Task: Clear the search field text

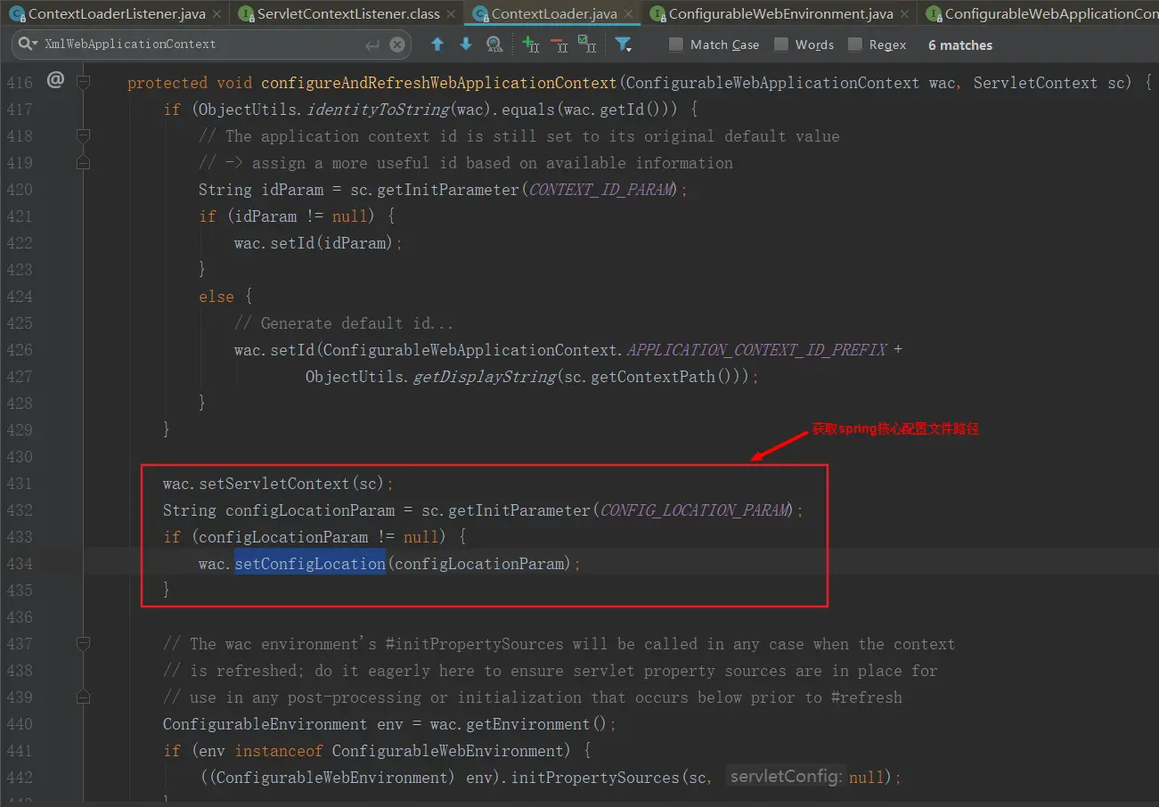Action: [397, 45]
